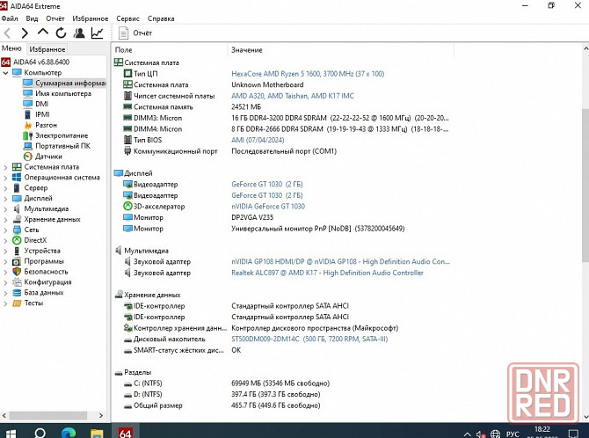Click the Тесты tree icon
589x438 pixels.
[x=17, y=303]
